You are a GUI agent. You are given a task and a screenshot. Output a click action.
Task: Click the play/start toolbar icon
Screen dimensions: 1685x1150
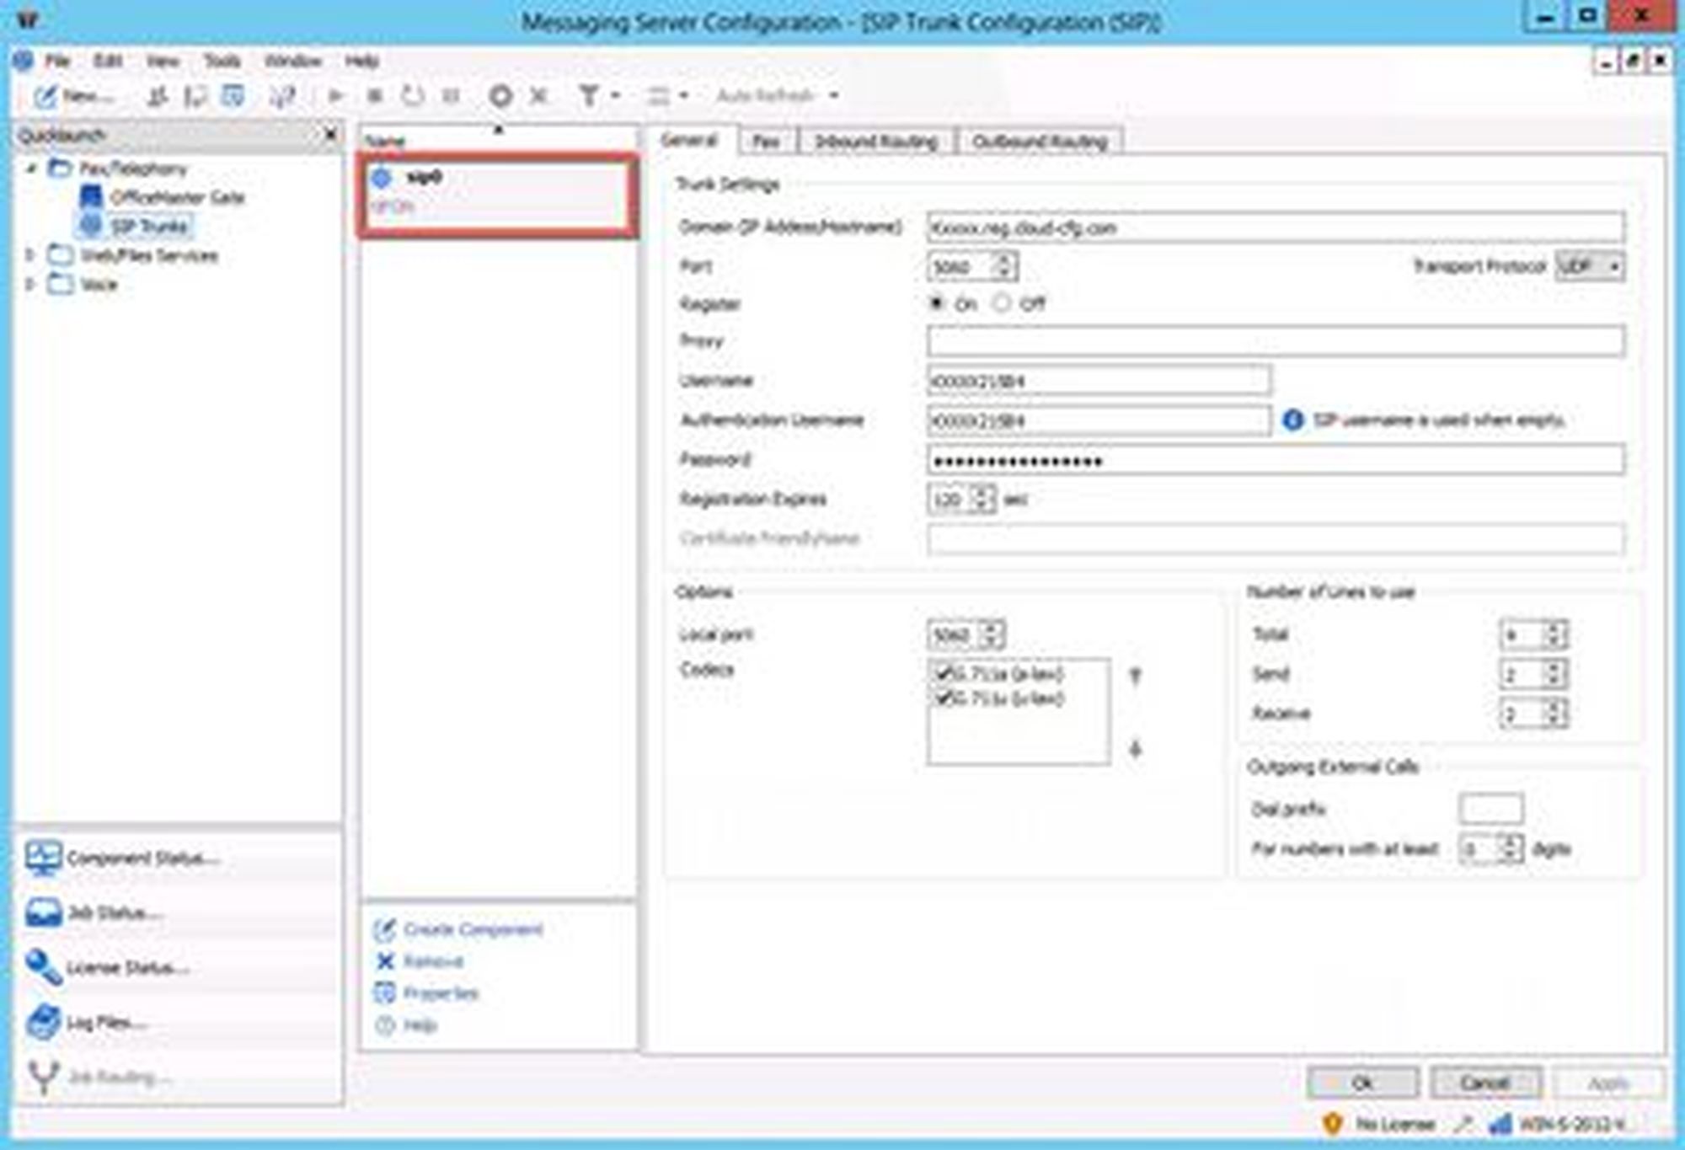(335, 96)
